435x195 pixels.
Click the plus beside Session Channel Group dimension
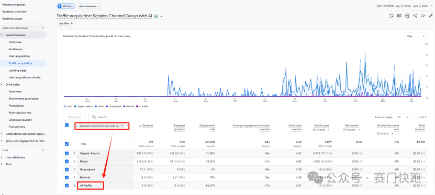(128, 126)
